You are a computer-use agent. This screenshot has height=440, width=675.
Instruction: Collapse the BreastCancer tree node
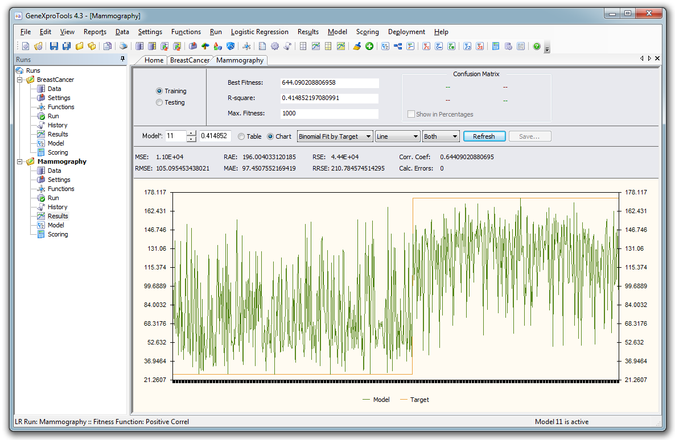(20, 80)
